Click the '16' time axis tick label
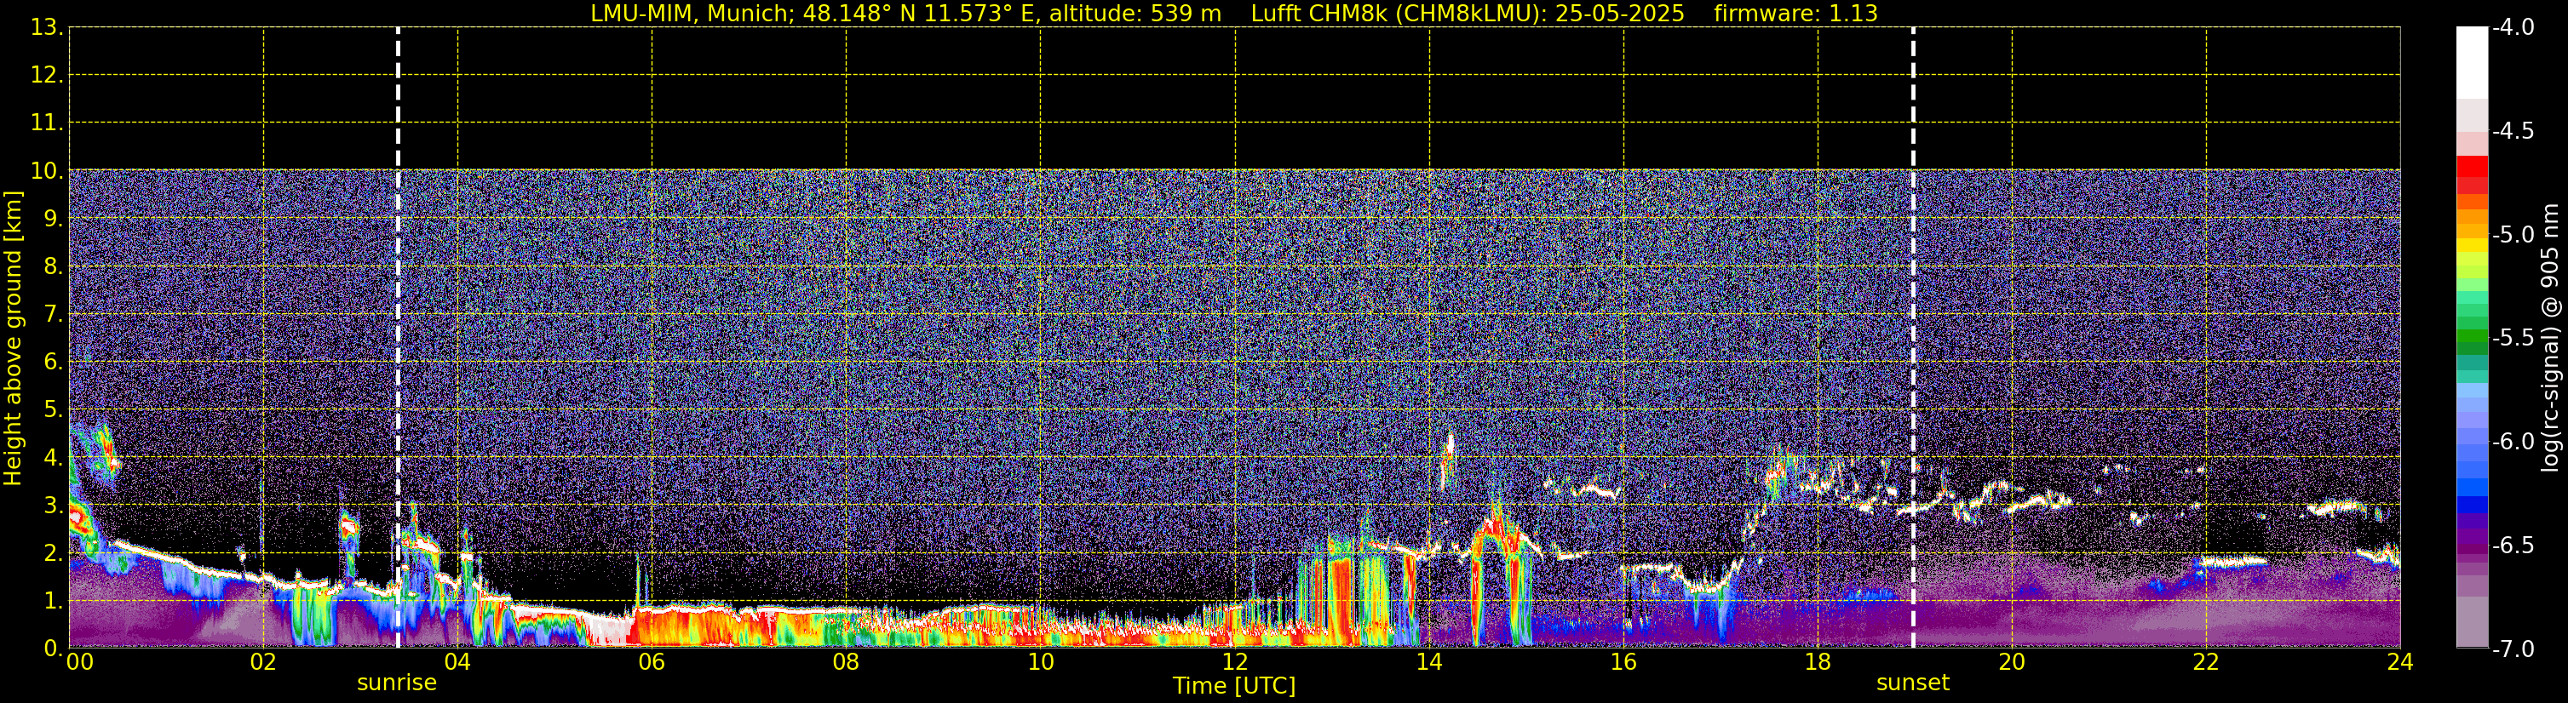 (x=1623, y=662)
